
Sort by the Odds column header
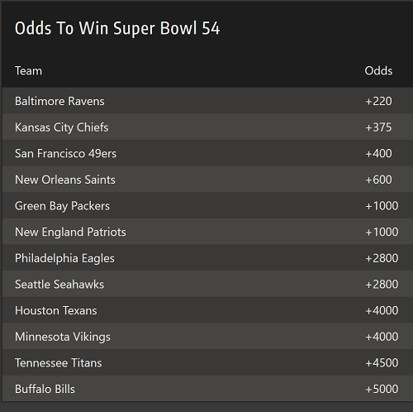coord(378,71)
